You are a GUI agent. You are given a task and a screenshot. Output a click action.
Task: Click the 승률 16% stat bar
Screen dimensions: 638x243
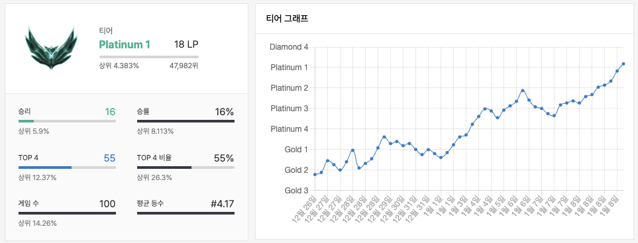tap(186, 121)
